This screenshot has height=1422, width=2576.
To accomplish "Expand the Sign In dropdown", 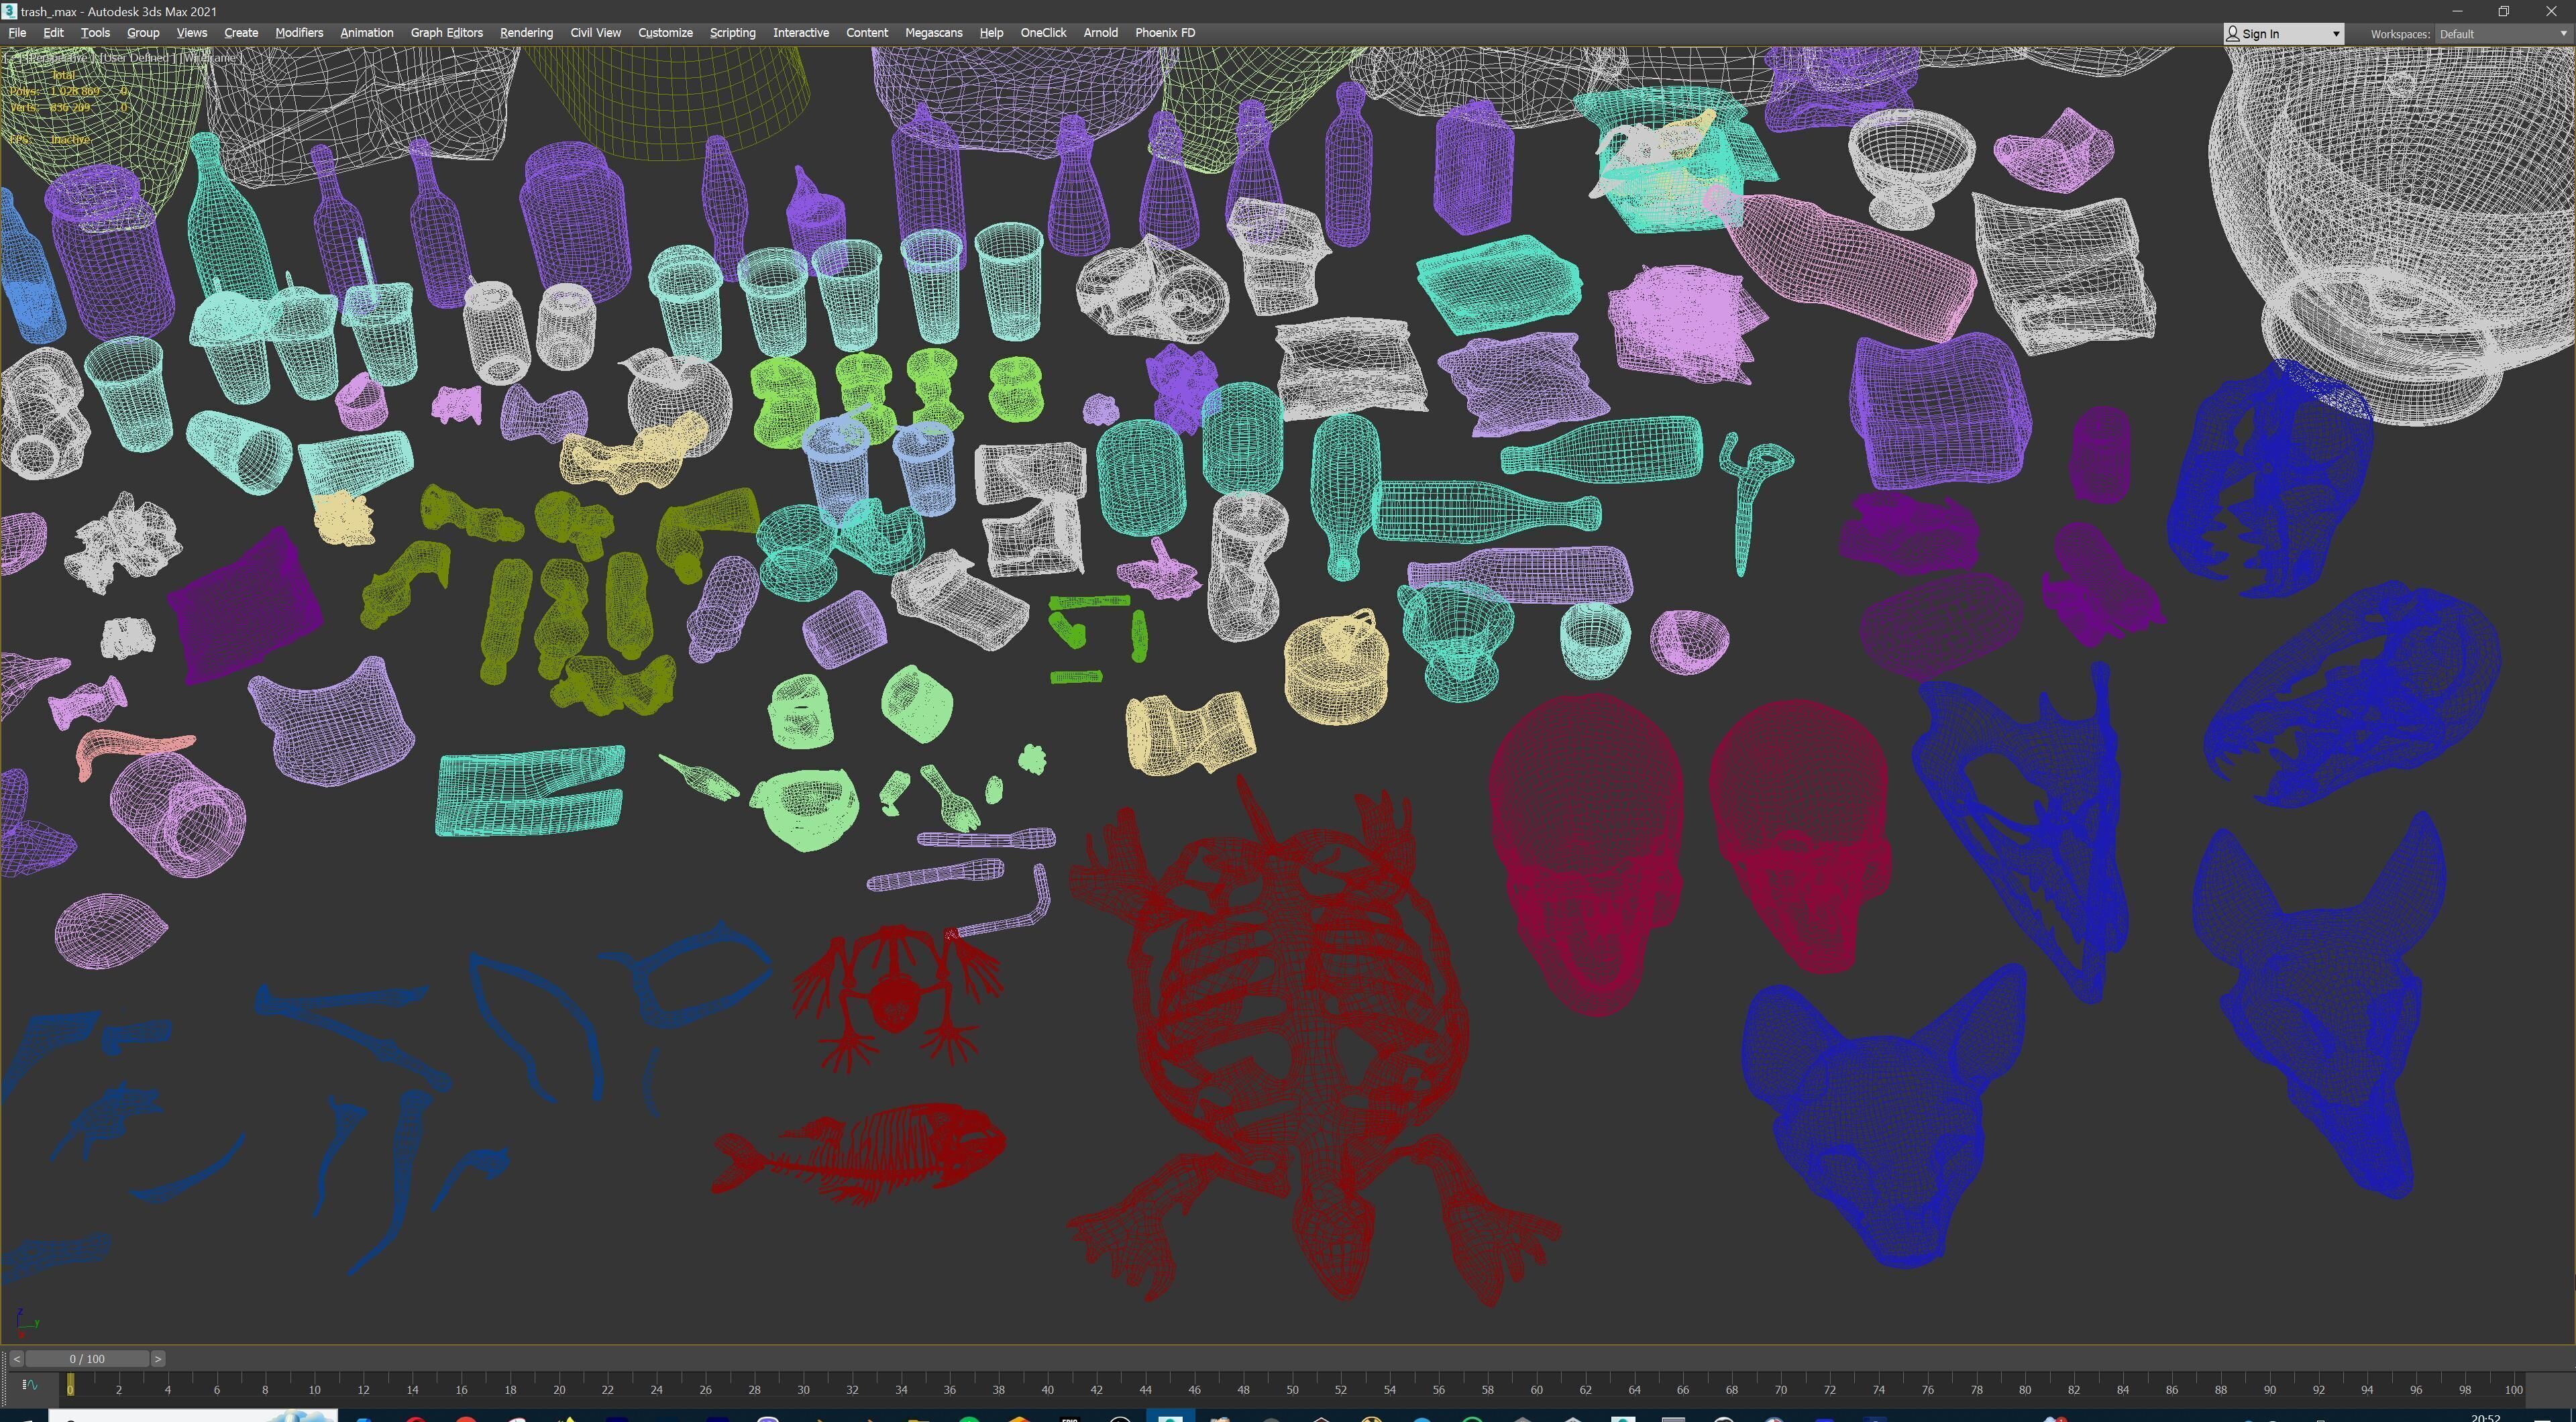I will pos(2283,34).
